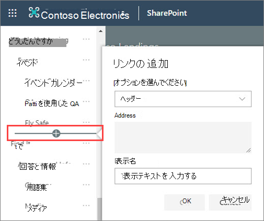Image resolution: width=264 pixels, height=221 pixels.
Task: Confirm the link with OK button
Action: coord(185,202)
